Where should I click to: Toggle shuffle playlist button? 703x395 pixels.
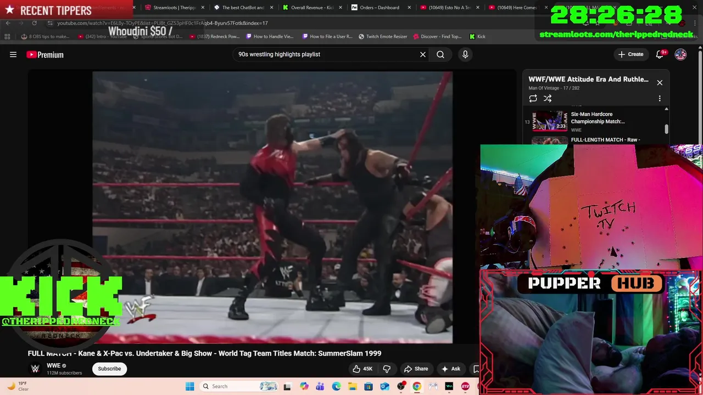click(548, 99)
